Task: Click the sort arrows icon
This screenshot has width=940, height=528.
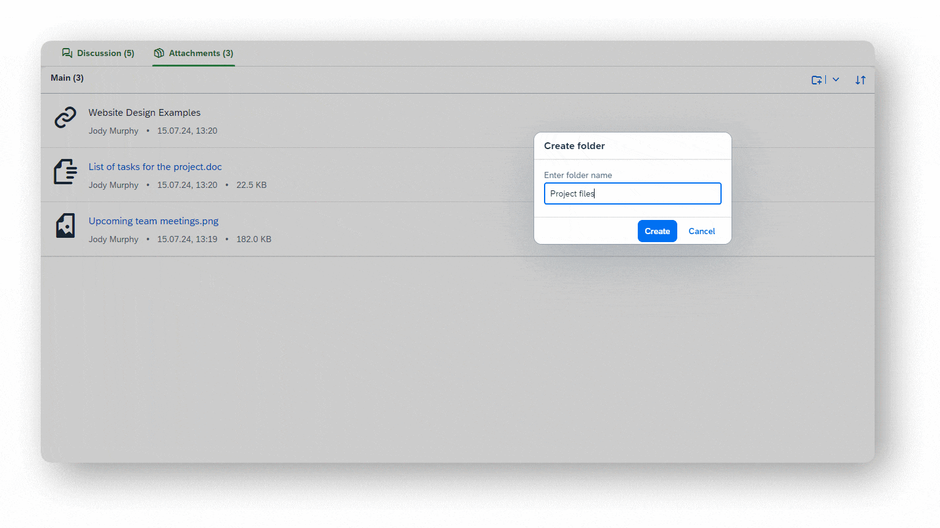Action: (x=860, y=80)
